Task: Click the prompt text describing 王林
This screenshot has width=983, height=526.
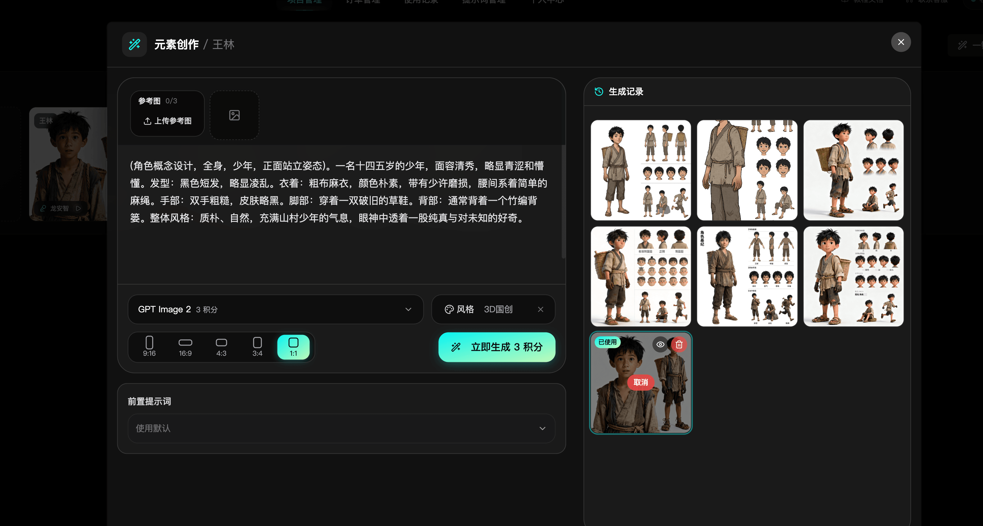Action: (x=338, y=191)
